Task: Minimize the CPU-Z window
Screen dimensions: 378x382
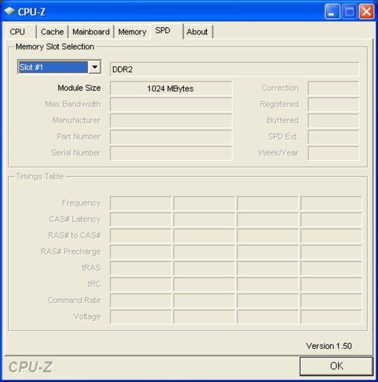Action: 332,11
